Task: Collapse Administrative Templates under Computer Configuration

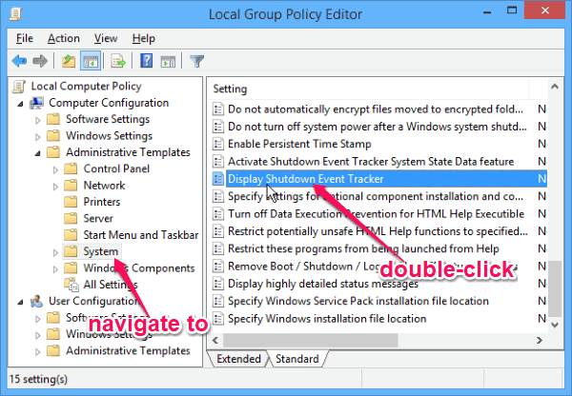Action: tap(38, 153)
